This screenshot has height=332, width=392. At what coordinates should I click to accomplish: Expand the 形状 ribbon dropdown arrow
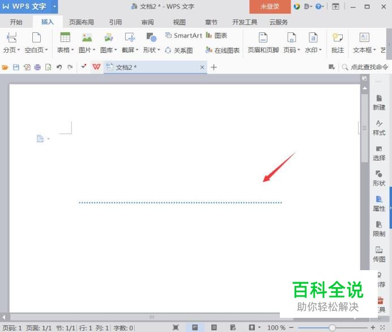click(x=159, y=50)
